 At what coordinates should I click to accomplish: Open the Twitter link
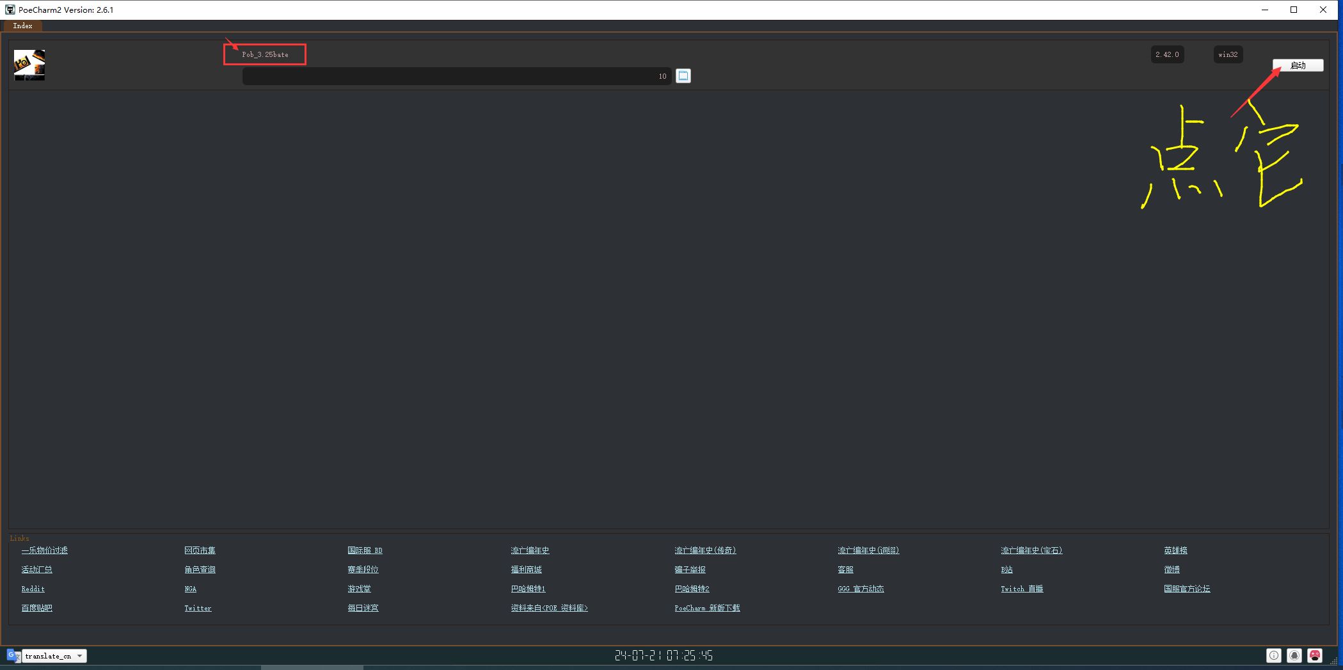(198, 608)
